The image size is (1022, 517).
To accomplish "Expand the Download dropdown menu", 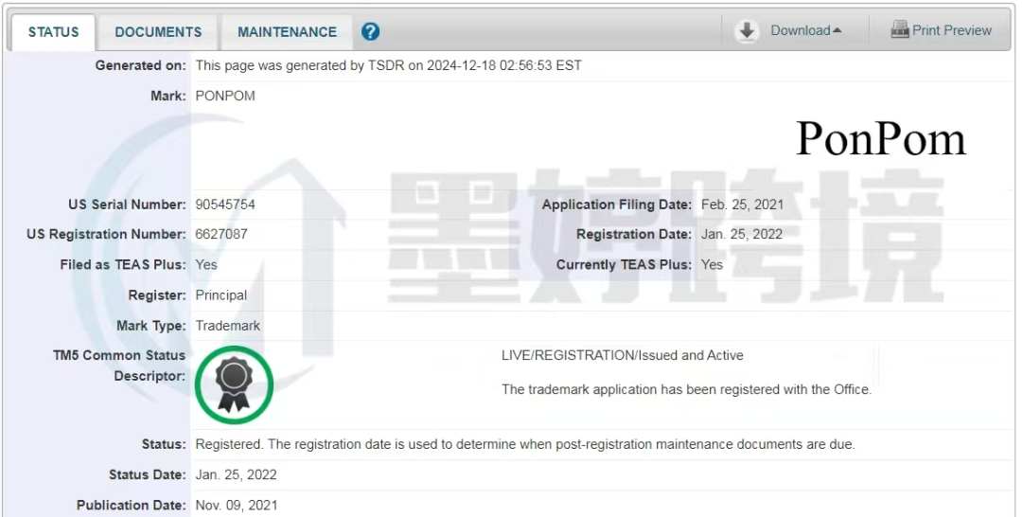I will pos(805,30).
